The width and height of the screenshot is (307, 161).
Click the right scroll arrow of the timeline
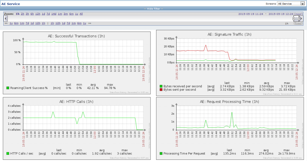(x=301, y=19)
